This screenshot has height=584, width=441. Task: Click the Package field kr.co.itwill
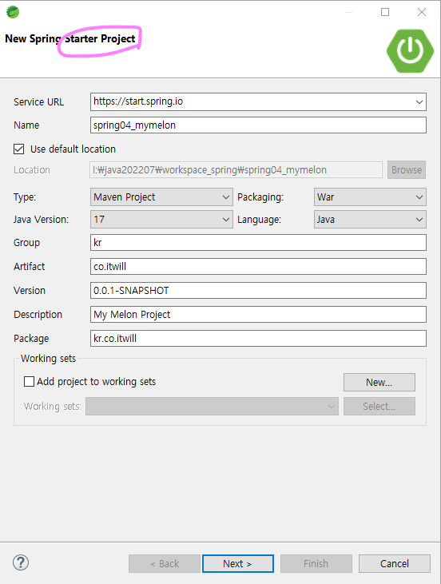pyautogui.click(x=258, y=338)
